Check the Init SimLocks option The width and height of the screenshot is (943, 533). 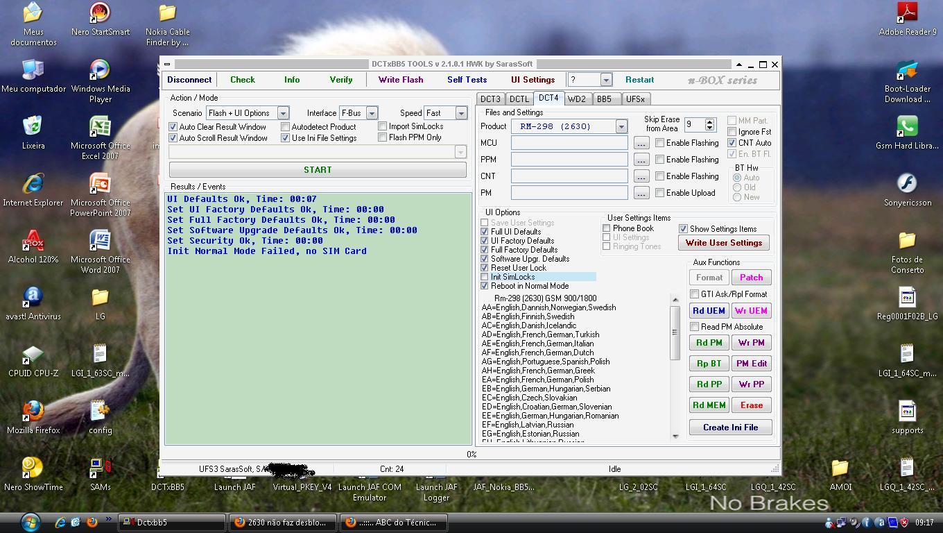coord(485,277)
